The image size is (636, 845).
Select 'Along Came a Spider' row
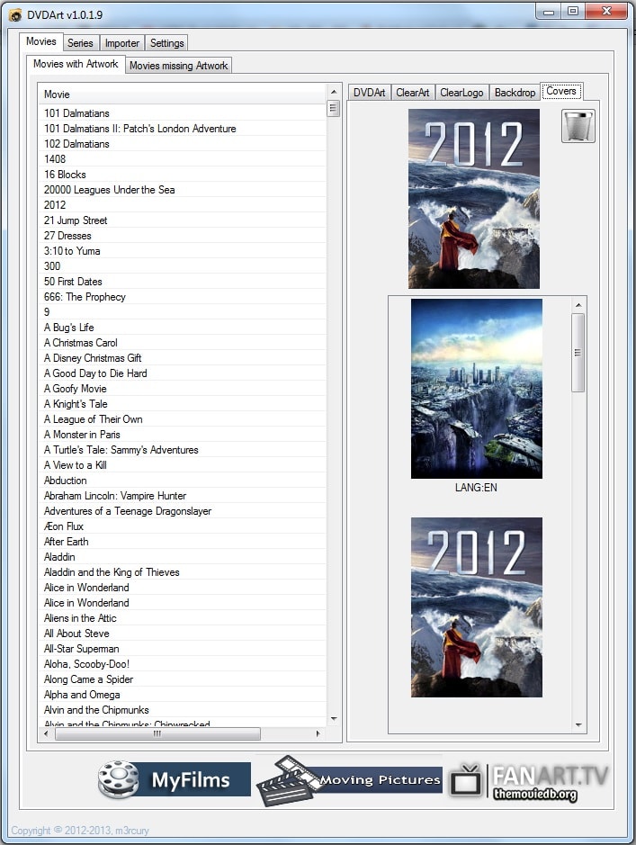coord(182,679)
